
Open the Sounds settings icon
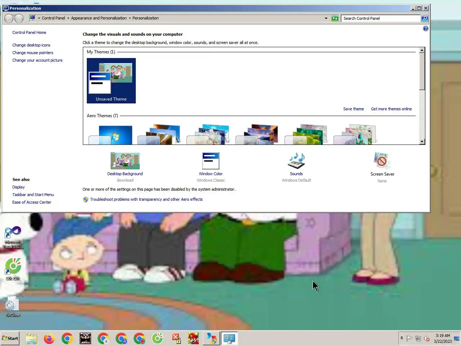[296, 161]
